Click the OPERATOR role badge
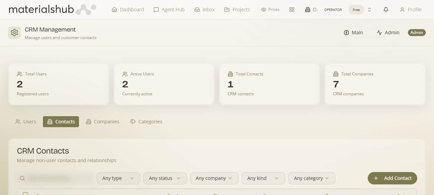The image size is (434, 195). (333, 10)
